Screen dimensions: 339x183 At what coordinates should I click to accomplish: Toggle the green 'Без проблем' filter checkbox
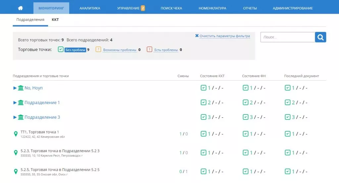tap(61, 49)
